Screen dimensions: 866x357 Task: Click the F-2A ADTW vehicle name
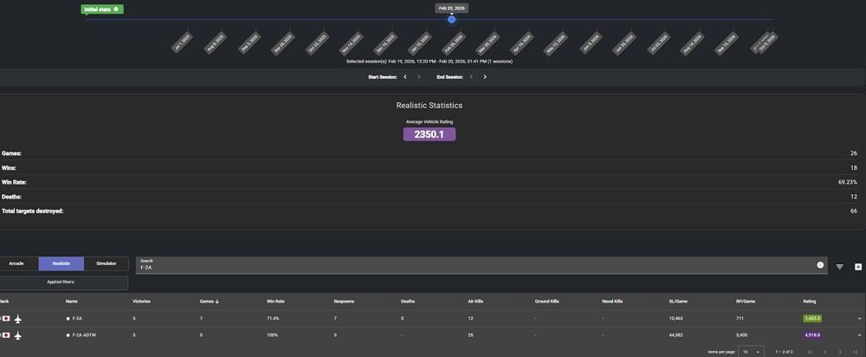(x=83, y=335)
